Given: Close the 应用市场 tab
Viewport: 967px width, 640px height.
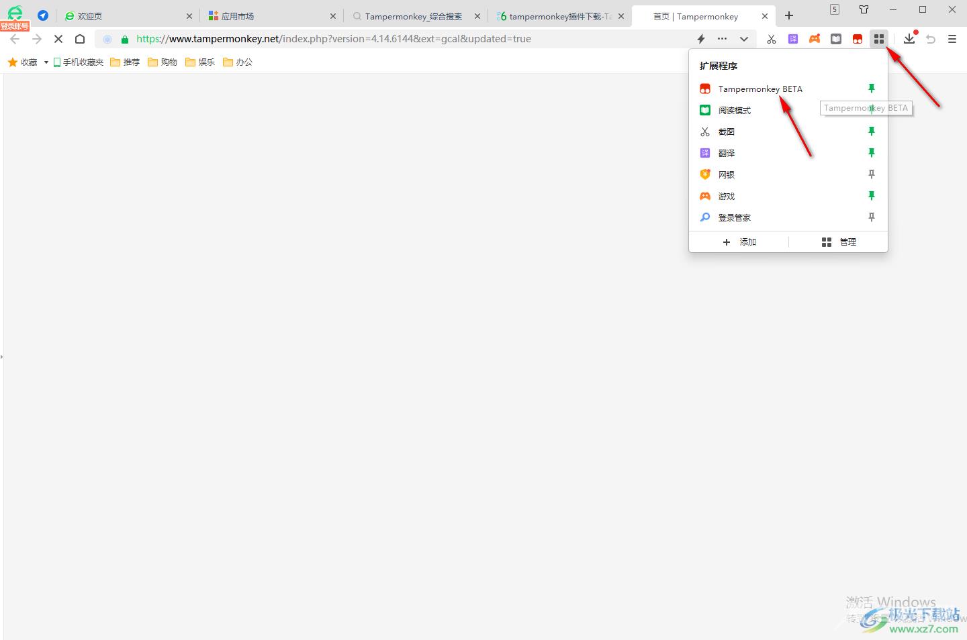Looking at the screenshot, I should point(333,16).
